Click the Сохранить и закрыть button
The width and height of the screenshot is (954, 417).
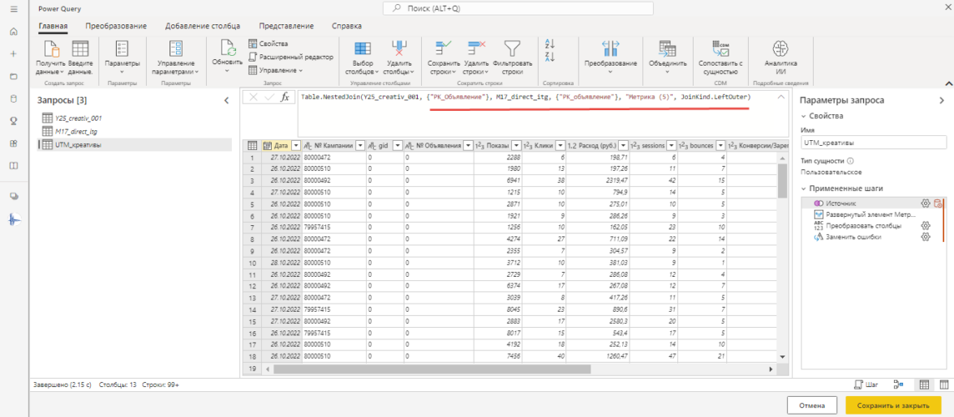point(893,405)
